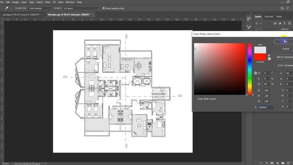The image size is (293, 165).
Task: Filter layers by pixel layers icon
Action: tap(275, 23)
